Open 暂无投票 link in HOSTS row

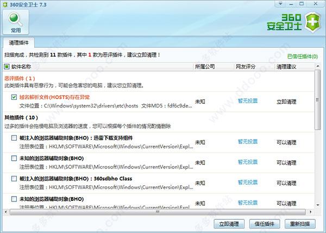(248, 101)
